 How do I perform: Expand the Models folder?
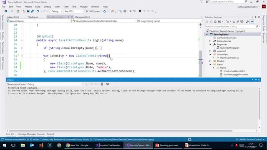tap(210, 61)
